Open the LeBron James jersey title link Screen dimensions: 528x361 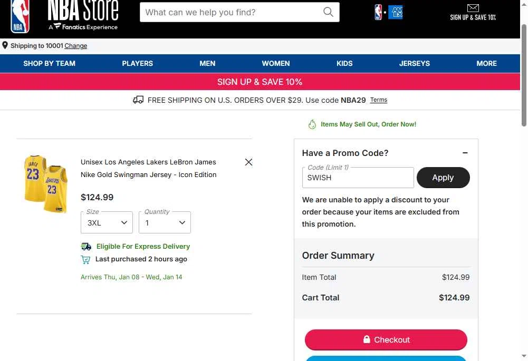(x=149, y=168)
